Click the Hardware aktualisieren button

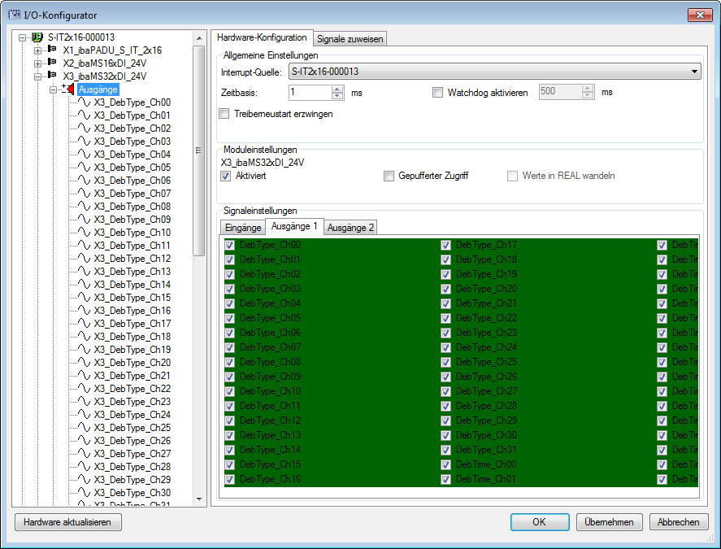(68, 522)
